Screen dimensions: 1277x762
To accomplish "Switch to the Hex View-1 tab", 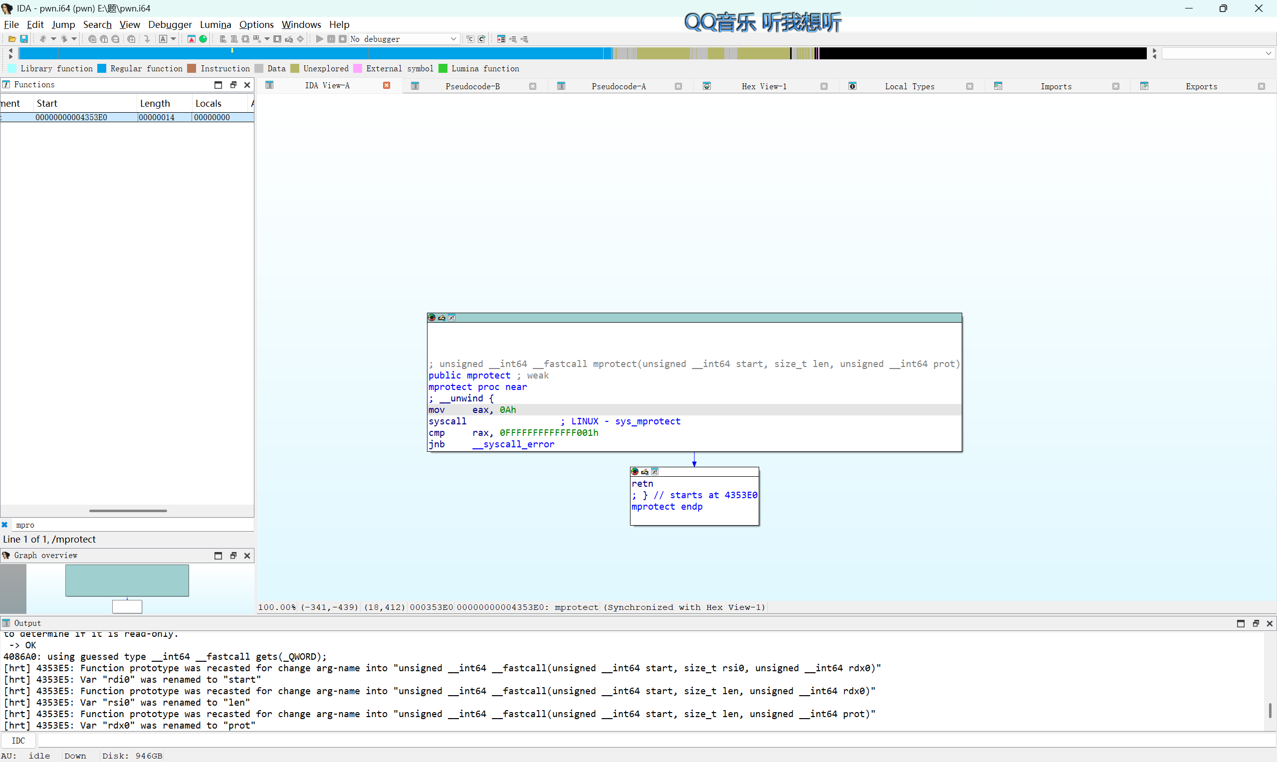I will pyautogui.click(x=764, y=86).
